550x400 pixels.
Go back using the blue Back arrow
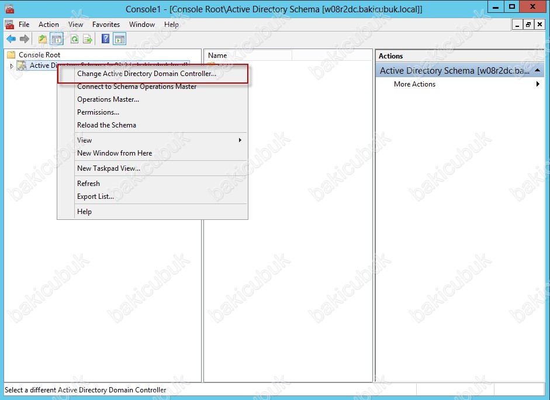[x=11, y=39]
